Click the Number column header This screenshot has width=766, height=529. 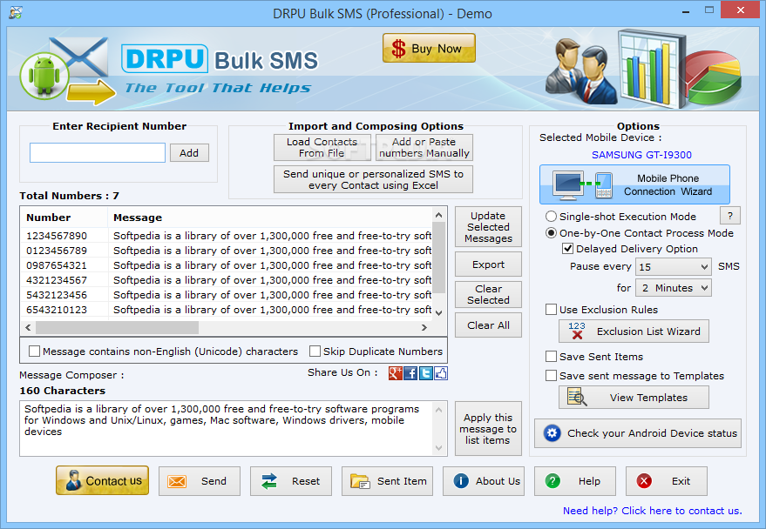click(64, 218)
